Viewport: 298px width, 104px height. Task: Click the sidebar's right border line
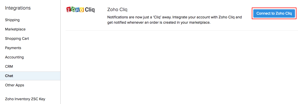tap(61, 50)
